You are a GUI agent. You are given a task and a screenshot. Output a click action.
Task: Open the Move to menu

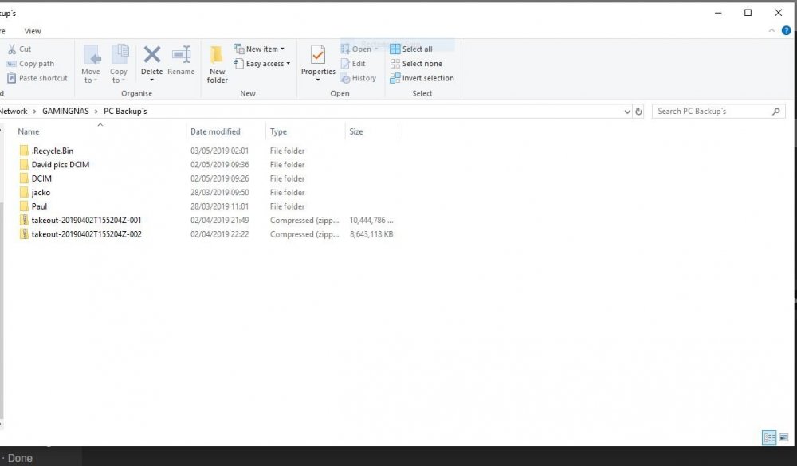point(91,64)
